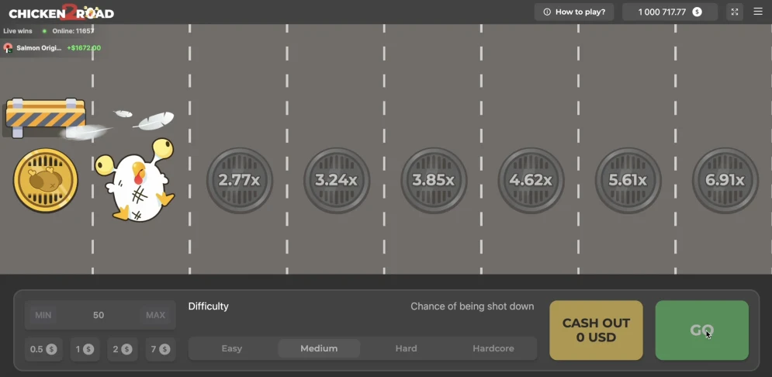This screenshot has height=377, width=772.
Task: Choose the 7 dollar bet chip
Action: click(159, 349)
